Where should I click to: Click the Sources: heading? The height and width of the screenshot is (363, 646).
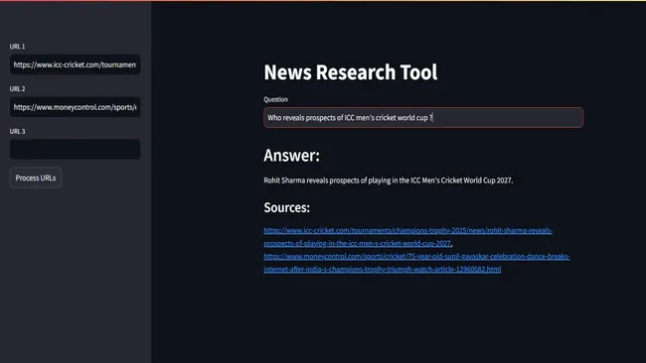(287, 207)
